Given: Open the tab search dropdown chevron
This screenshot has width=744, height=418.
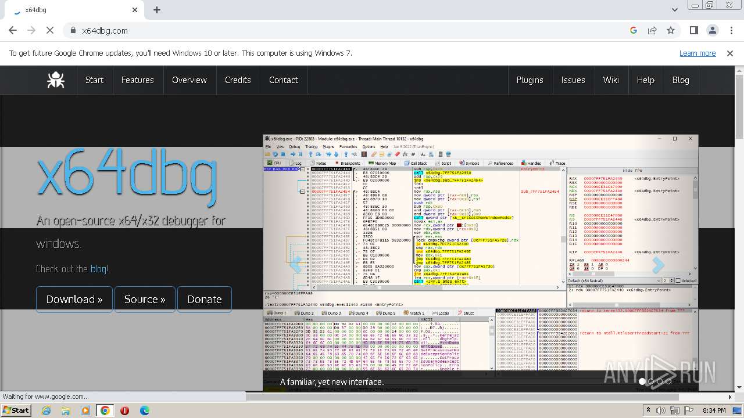Looking at the screenshot, I should point(674,10).
